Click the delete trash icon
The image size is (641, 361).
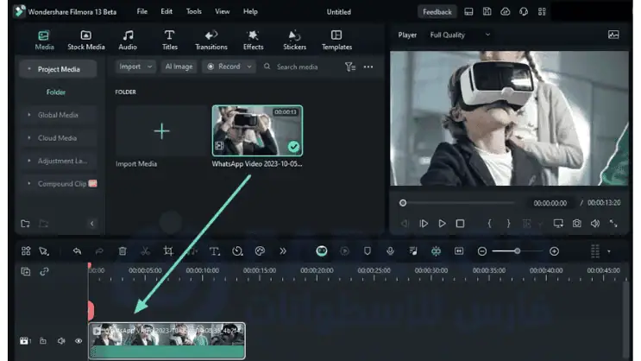pos(123,251)
